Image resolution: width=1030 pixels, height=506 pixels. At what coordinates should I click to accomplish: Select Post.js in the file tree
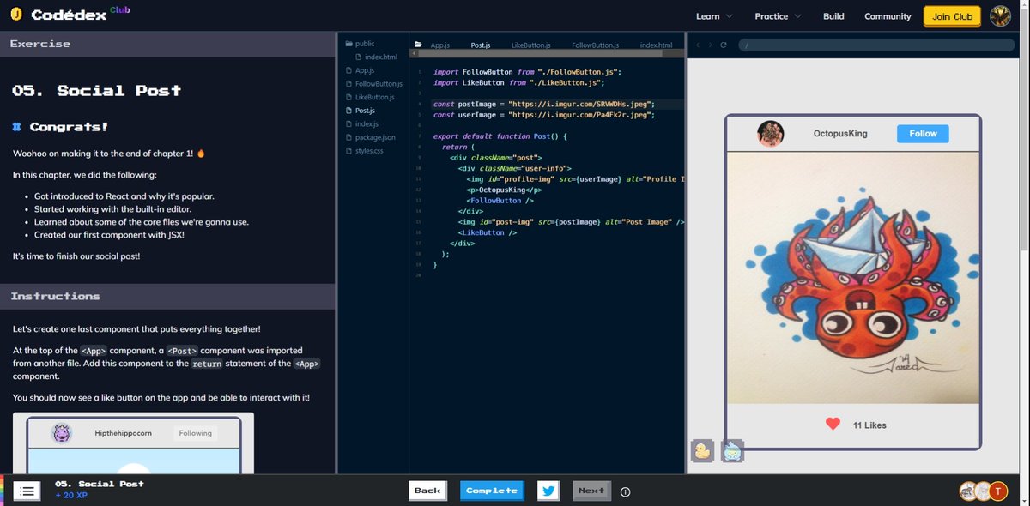tap(360, 111)
